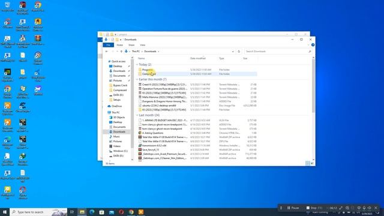Open Recycle Bin on the desktop
Screen dimensions: 384x216
coord(7,7)
